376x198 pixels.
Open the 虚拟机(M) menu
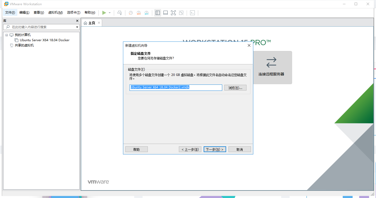click(55, 13)
